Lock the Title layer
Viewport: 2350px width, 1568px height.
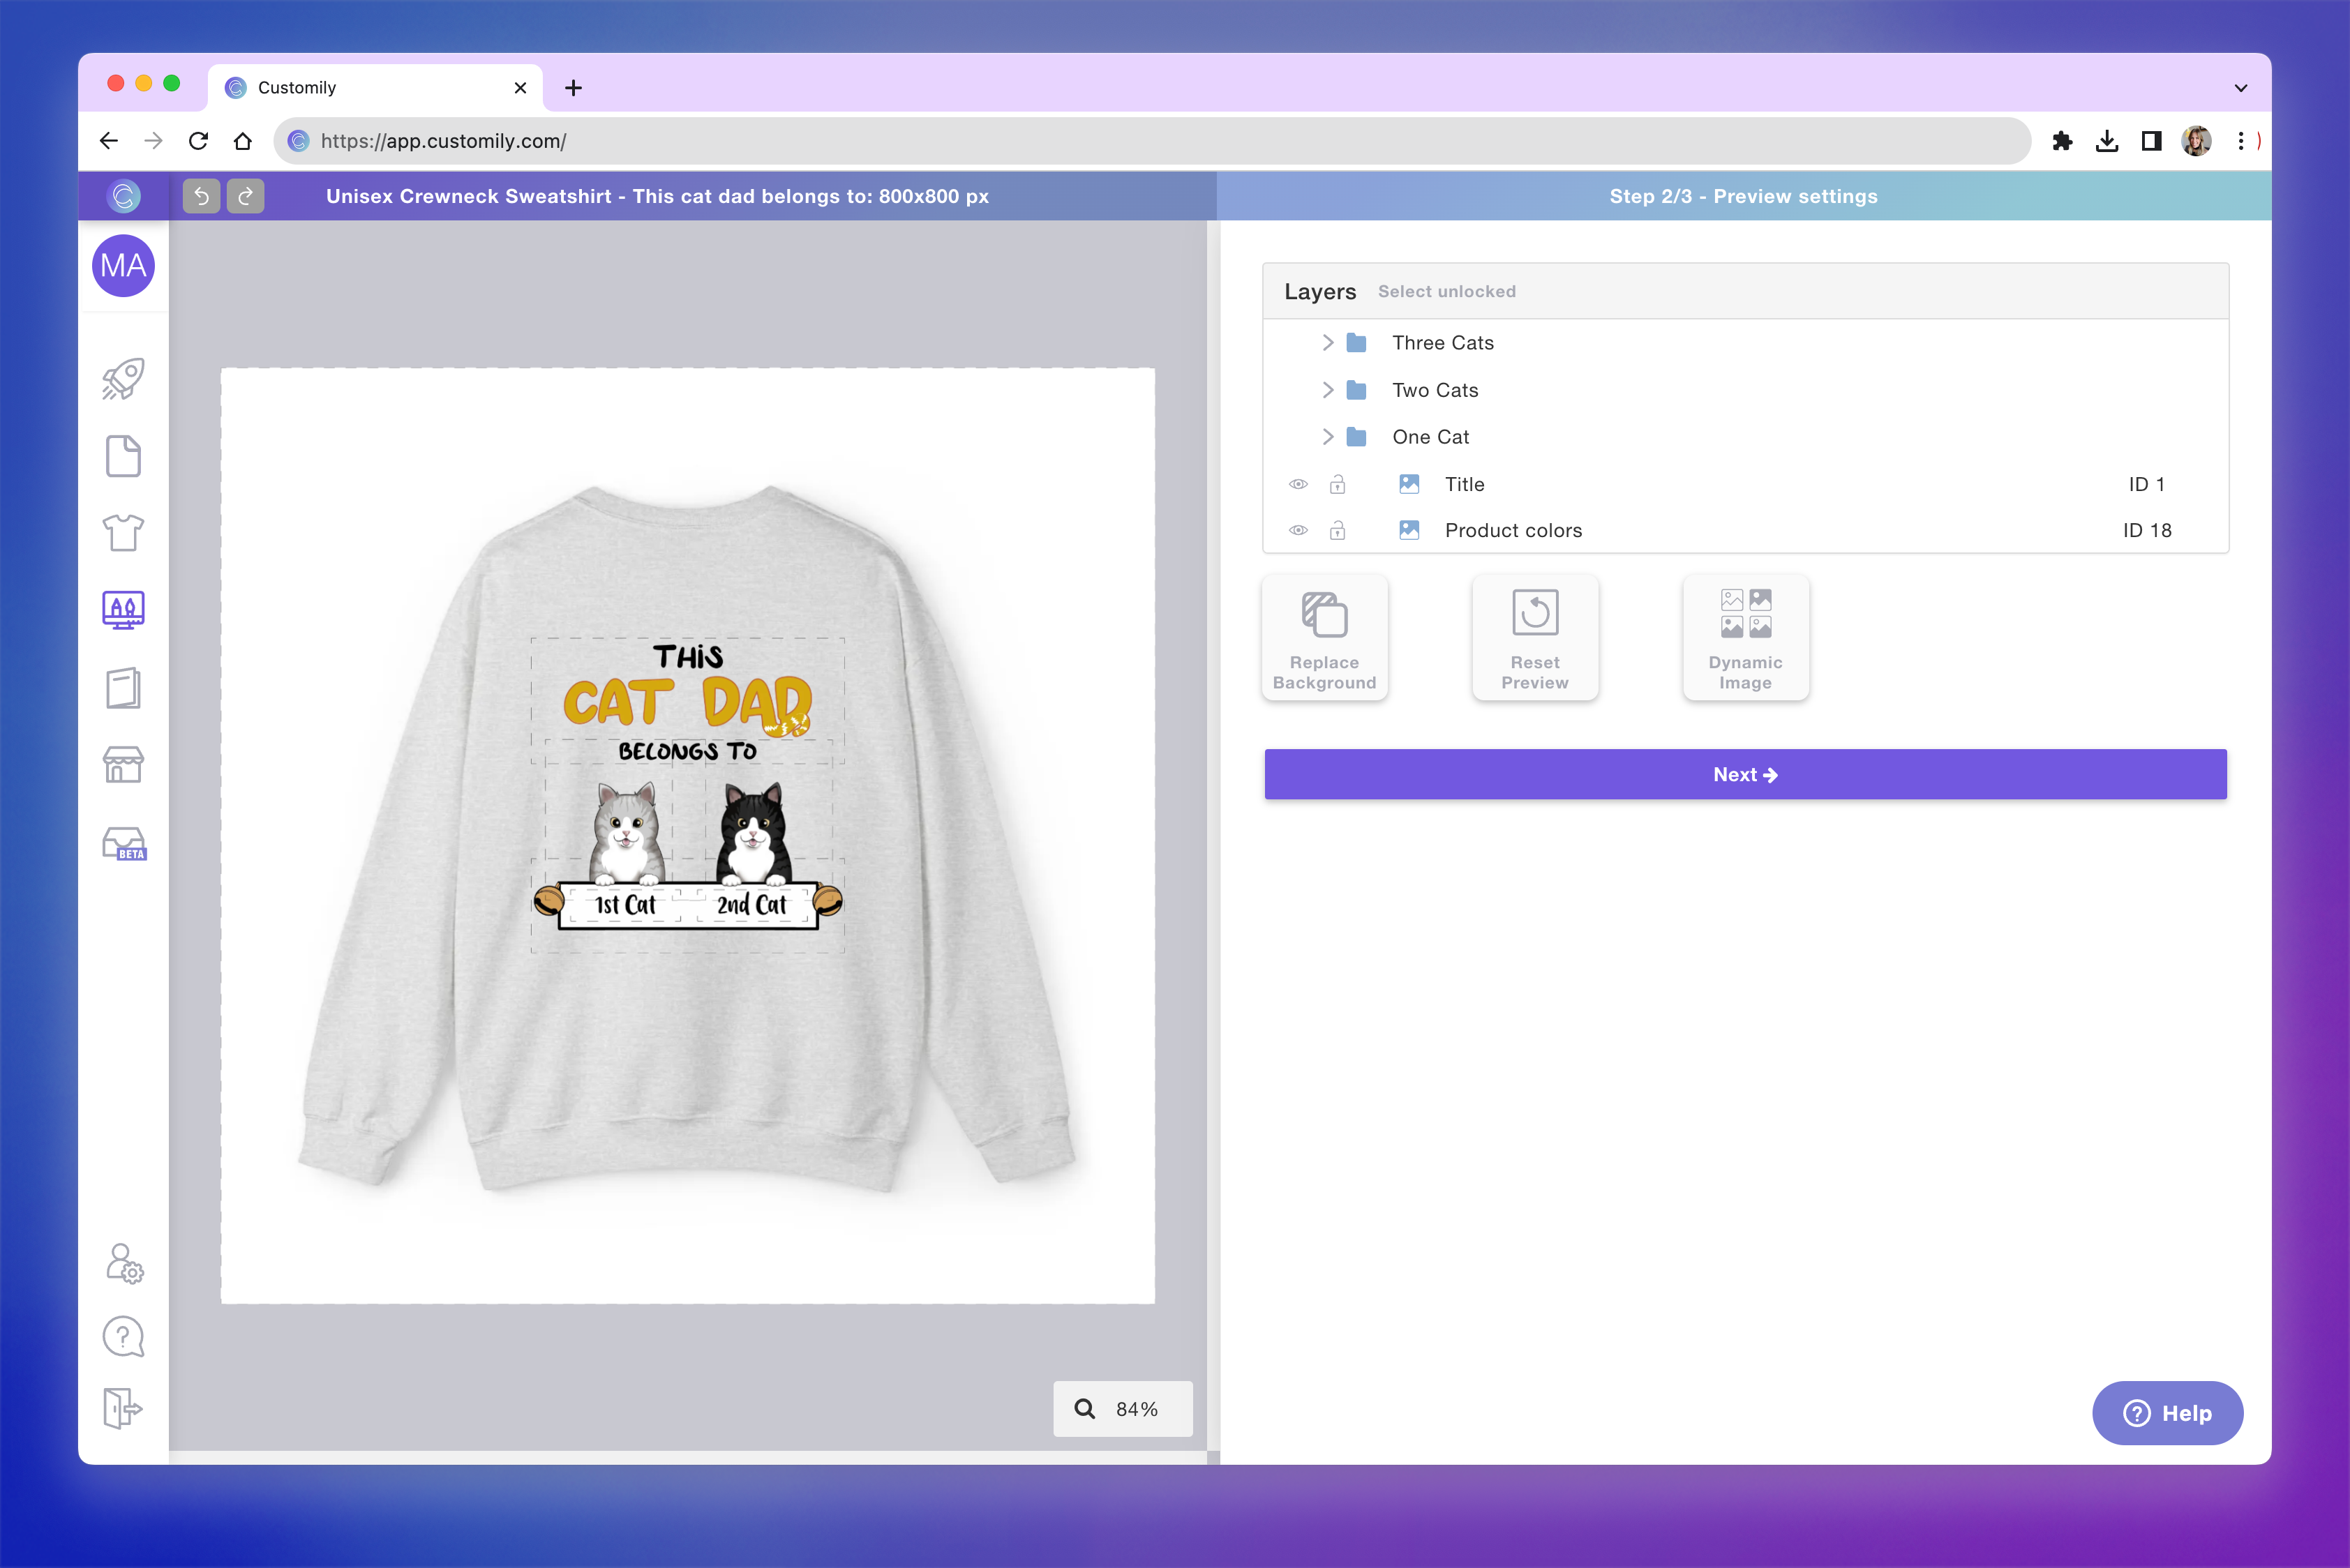pyautogui.click(x=1338, y=484)
